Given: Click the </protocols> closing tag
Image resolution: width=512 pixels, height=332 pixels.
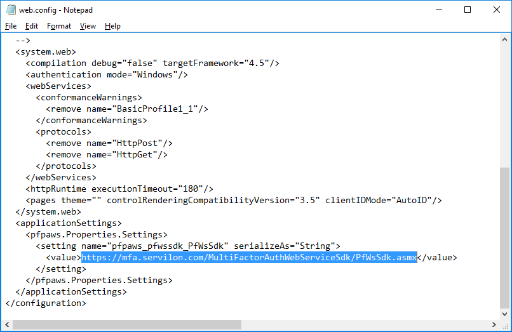Looking at the screenshot, I should click(x=66, y=166).
